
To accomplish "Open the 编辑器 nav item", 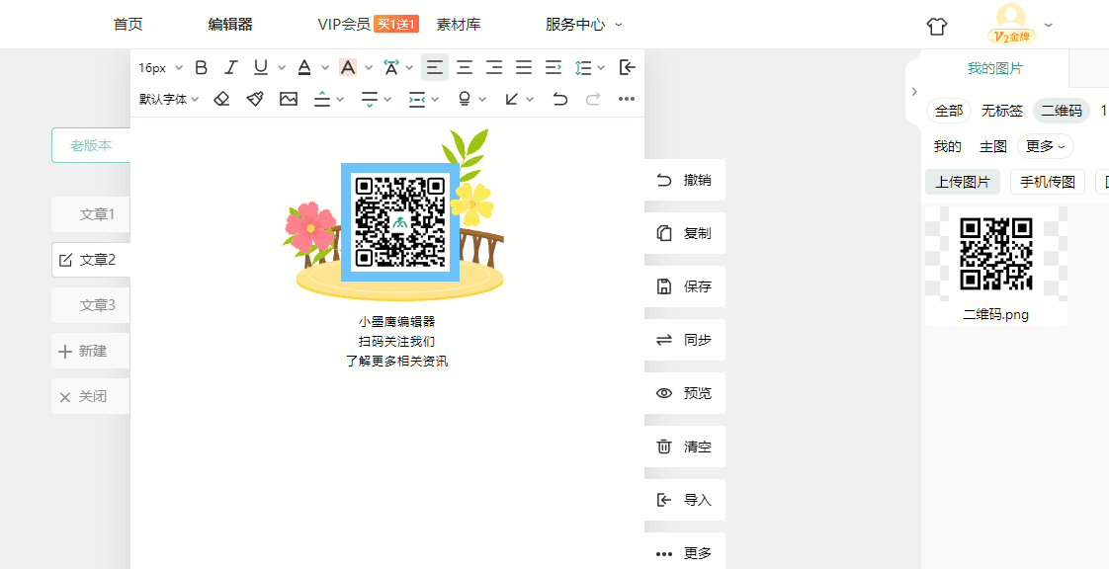I will pyautogui.click(x=230, y=25).
